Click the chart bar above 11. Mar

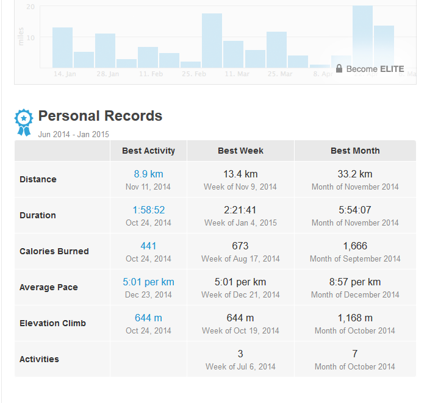233,54
